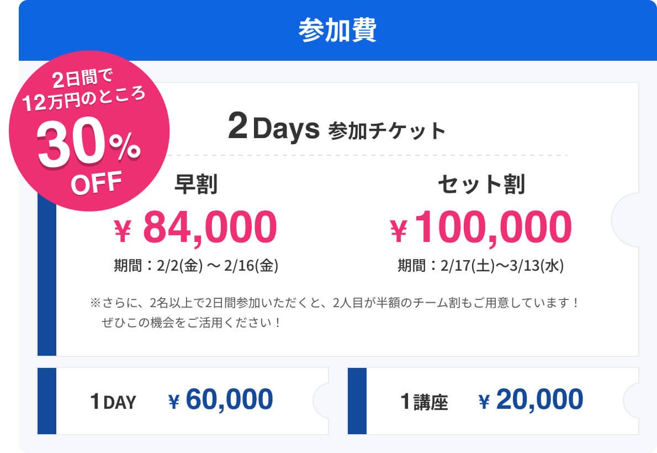657x453 pixels.
Task: Select the 1DAY ticket label
Action: coord(113,402)
